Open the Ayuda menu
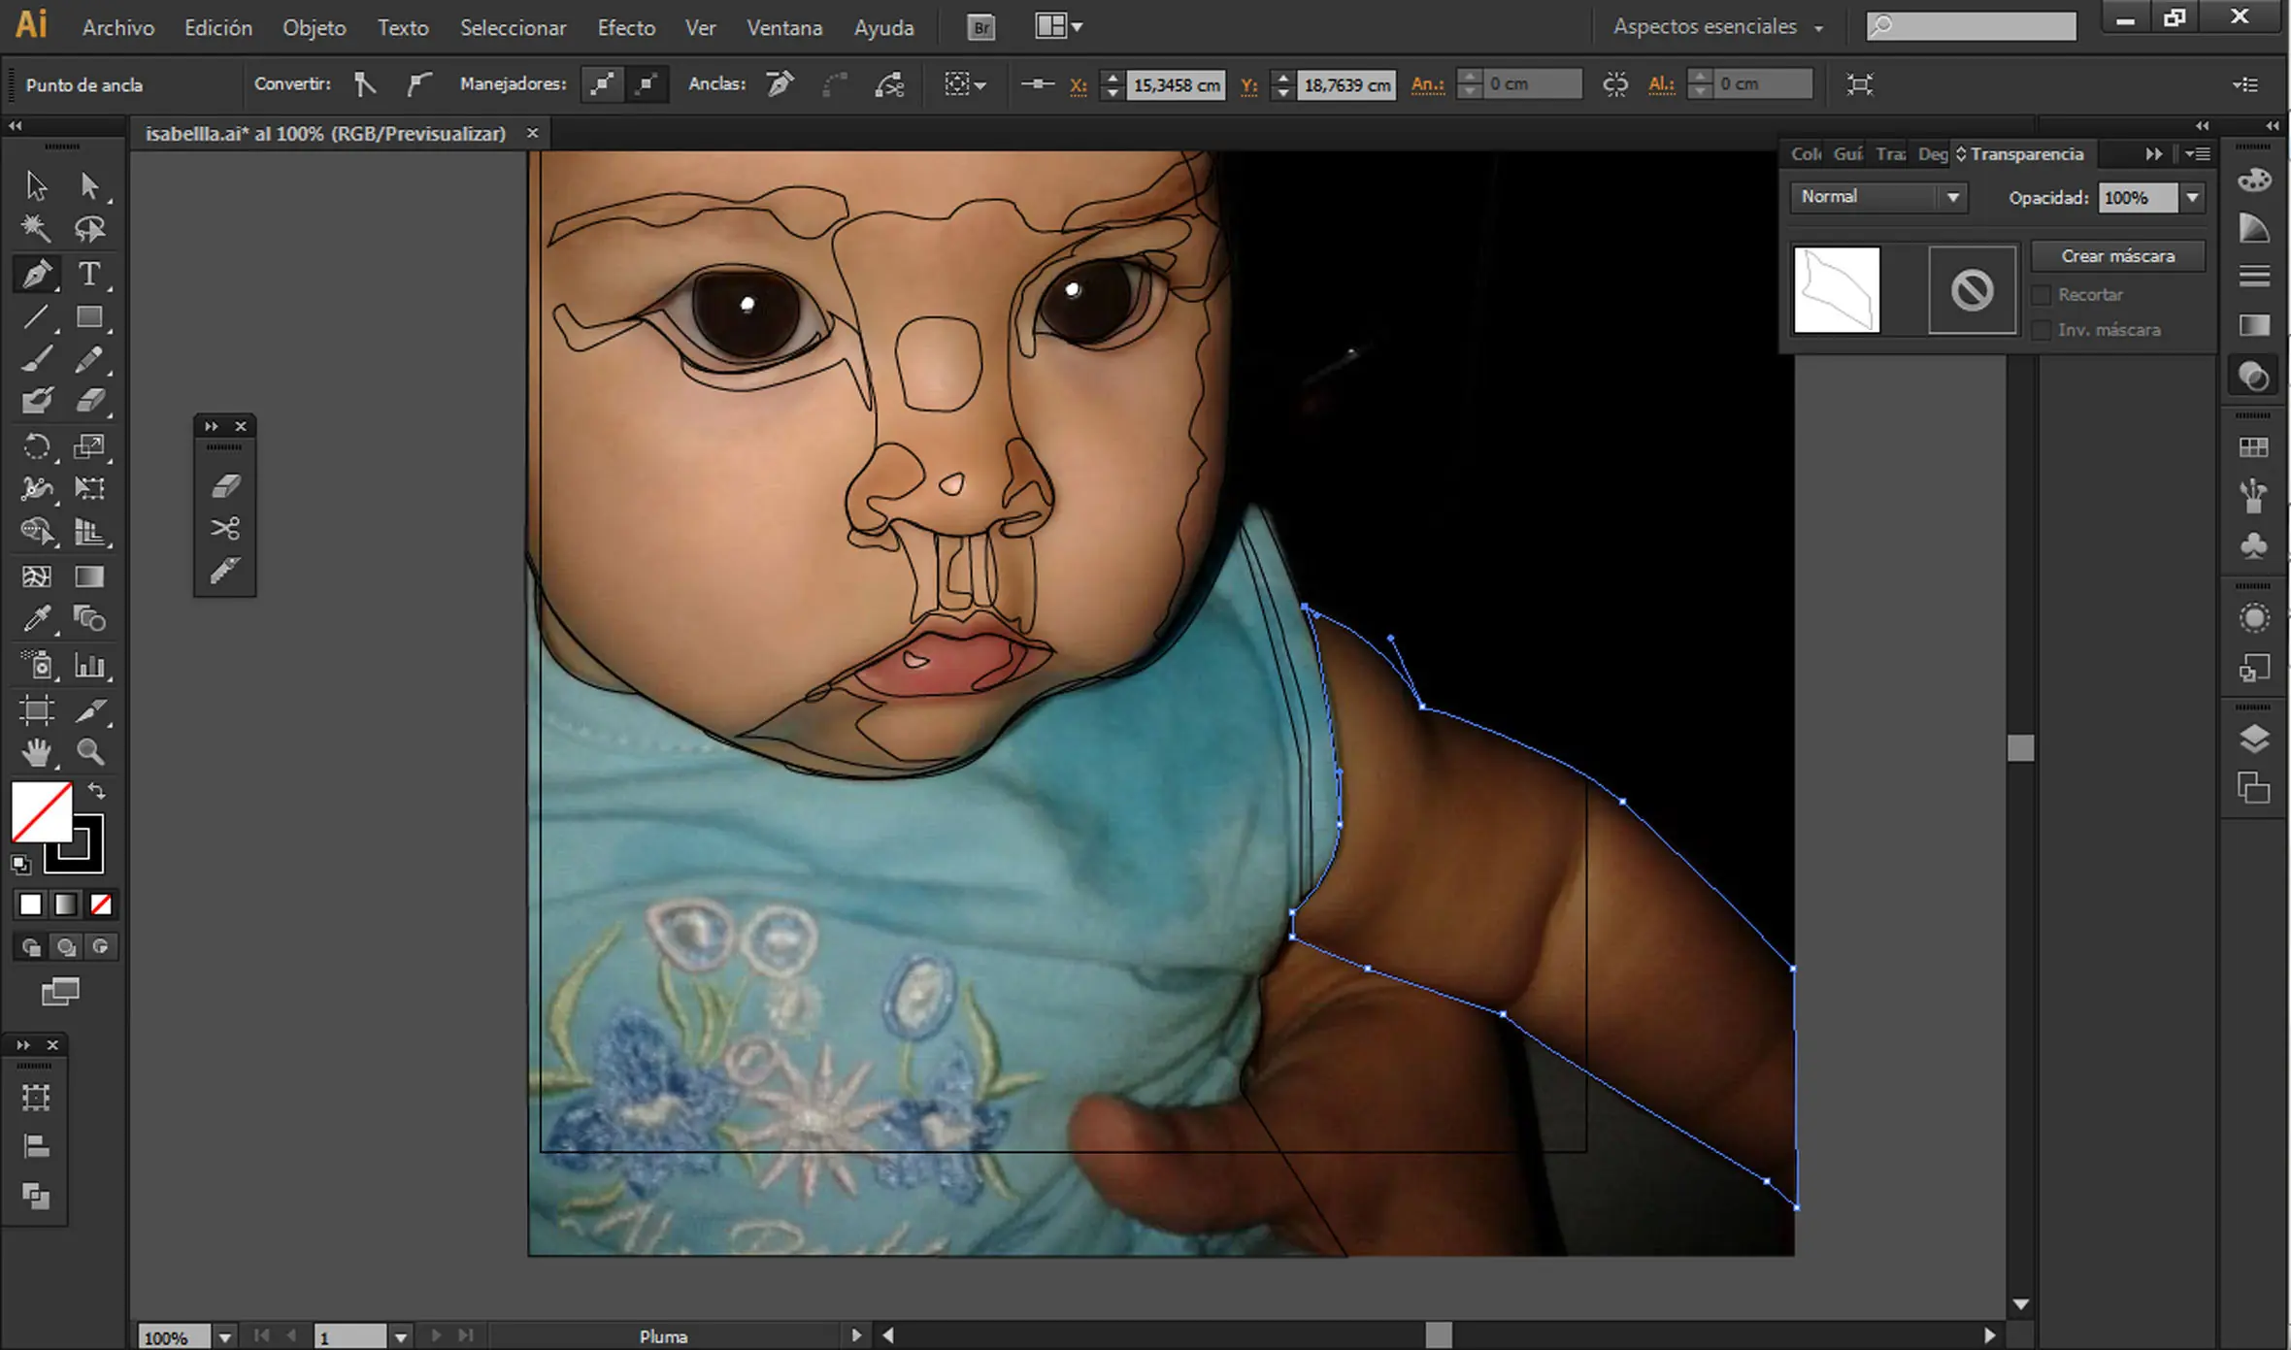Screen dimensions: 2291x1350 (883, 27)
